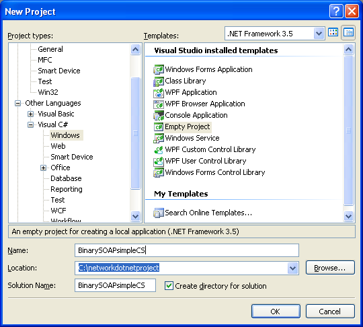
Task: Click the Empty Project template icon
Action: point(159,126)
